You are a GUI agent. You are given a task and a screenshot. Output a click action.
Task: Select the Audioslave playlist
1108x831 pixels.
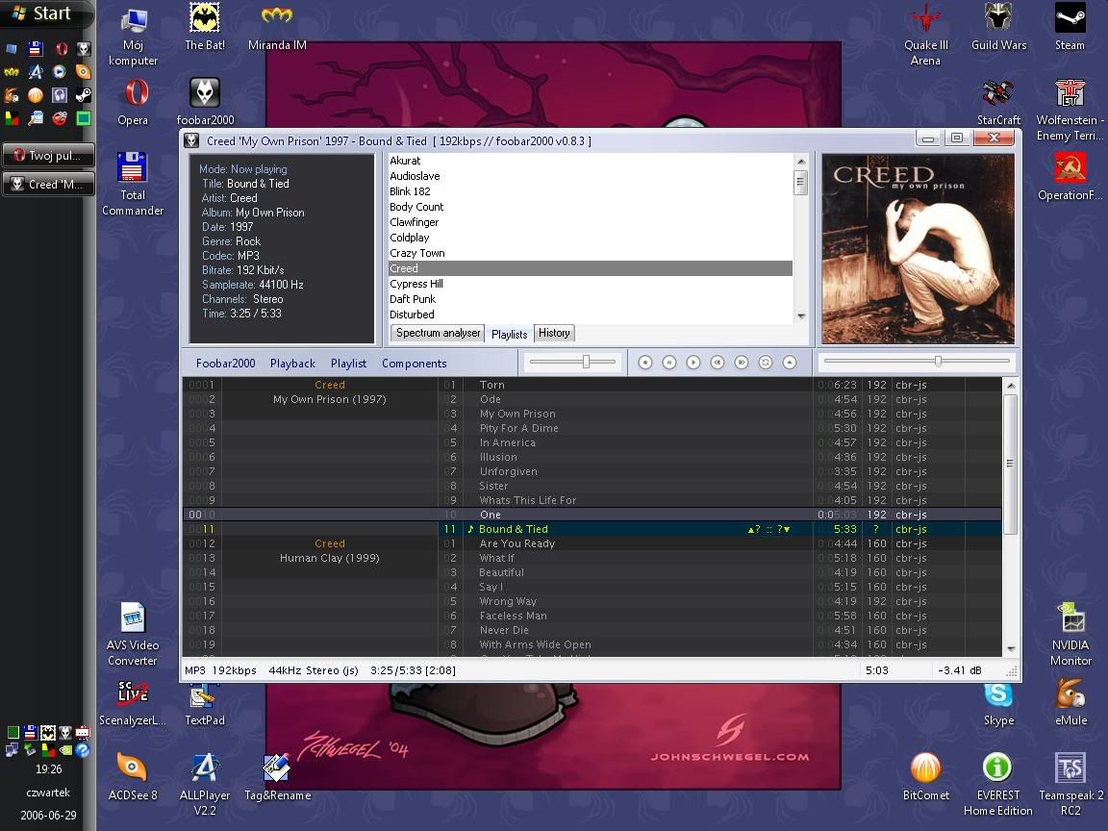[x=590, y=176]
